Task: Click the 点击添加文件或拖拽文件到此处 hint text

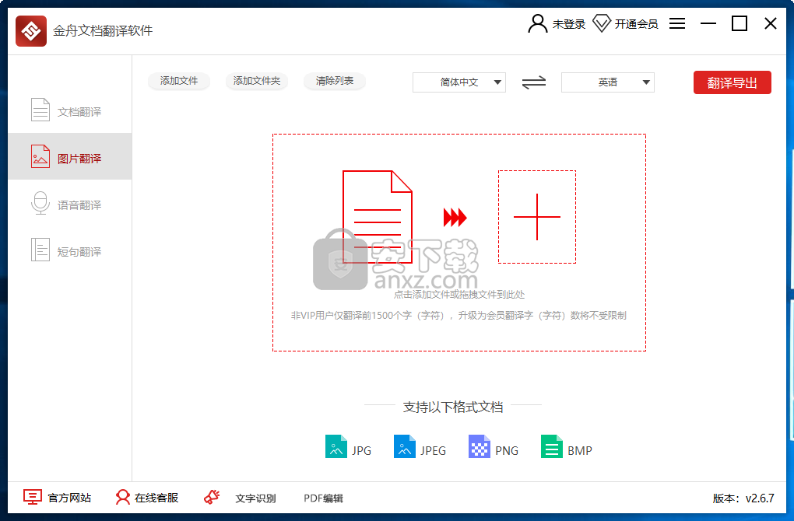Action: click(x=458, y=295)
